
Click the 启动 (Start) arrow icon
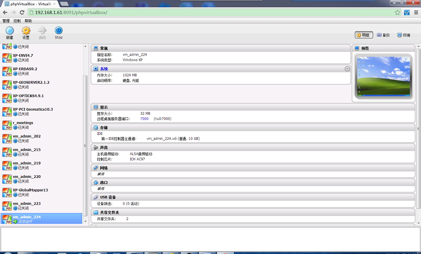42,30
